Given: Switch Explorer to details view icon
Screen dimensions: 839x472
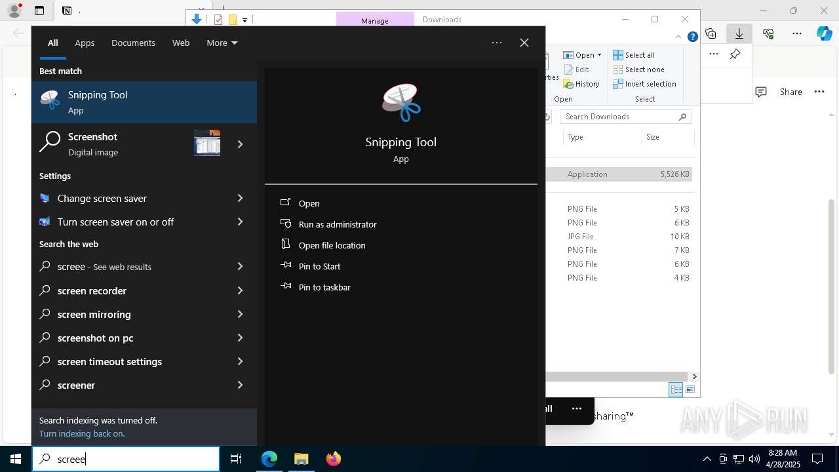Looking at the screenshot, I should click(x=676, y=389).
